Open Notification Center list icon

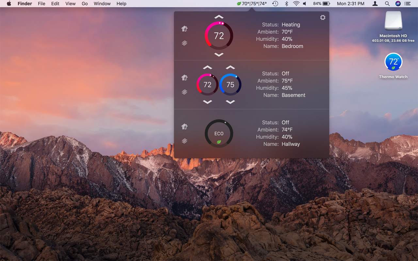click(407, 4)
